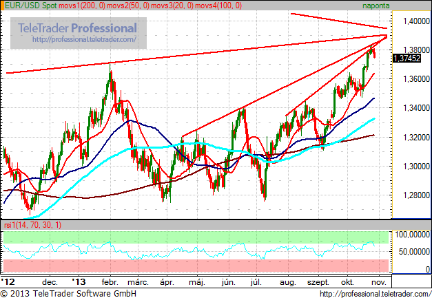Screen dimensions: 432x300
Task: Click the febr. month label
Action: tap(110, 282)
